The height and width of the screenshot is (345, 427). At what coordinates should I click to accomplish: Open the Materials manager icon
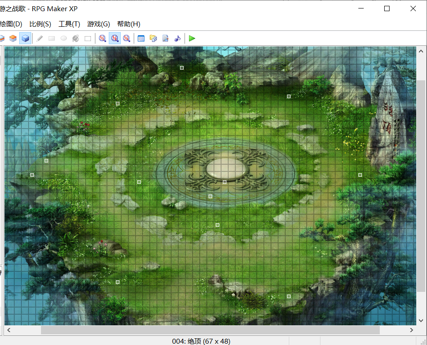pyautogui.click(x=153, y=38)
